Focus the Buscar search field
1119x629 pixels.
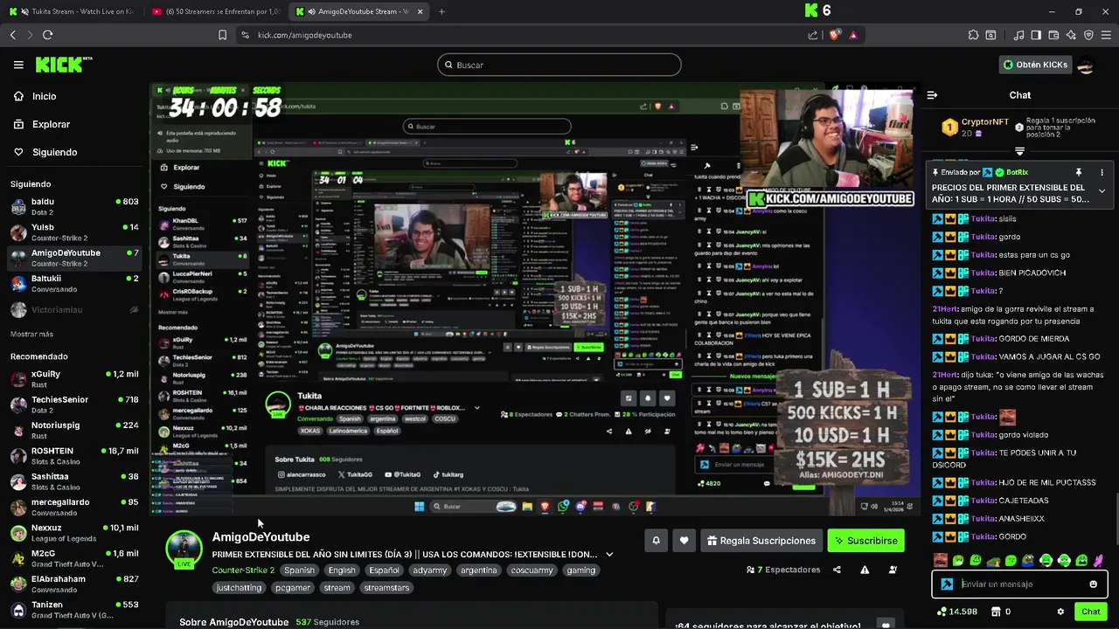click(559, 65)
